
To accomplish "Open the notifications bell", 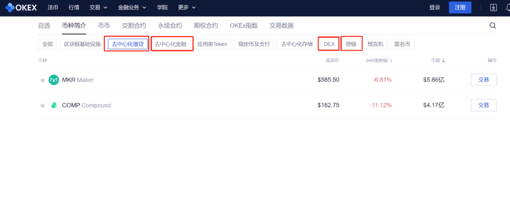I will pos(507,8).
